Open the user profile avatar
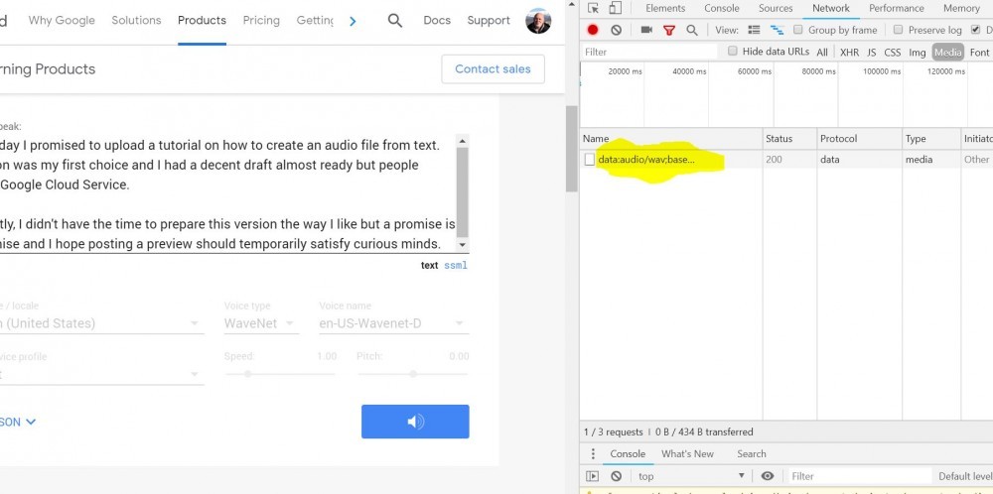This screenshot has height=494, width=993. click(538, 21)
